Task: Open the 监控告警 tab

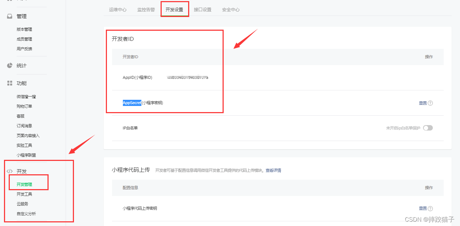Action: point(146,10)
